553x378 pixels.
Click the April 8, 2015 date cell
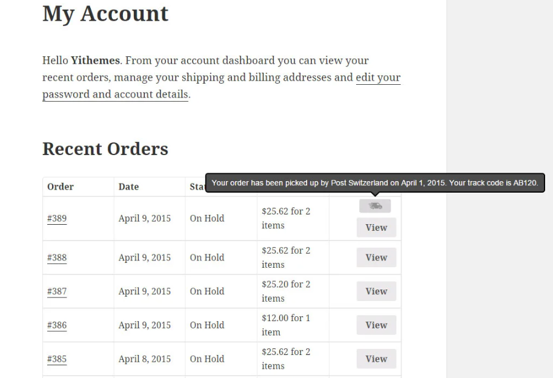click(x=145, y=359)
